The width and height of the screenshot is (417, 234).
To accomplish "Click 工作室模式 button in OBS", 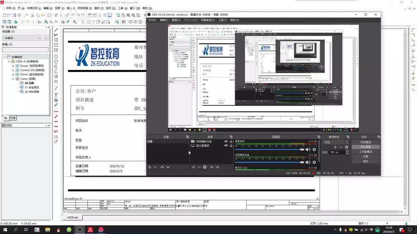I will click(366, 152).
